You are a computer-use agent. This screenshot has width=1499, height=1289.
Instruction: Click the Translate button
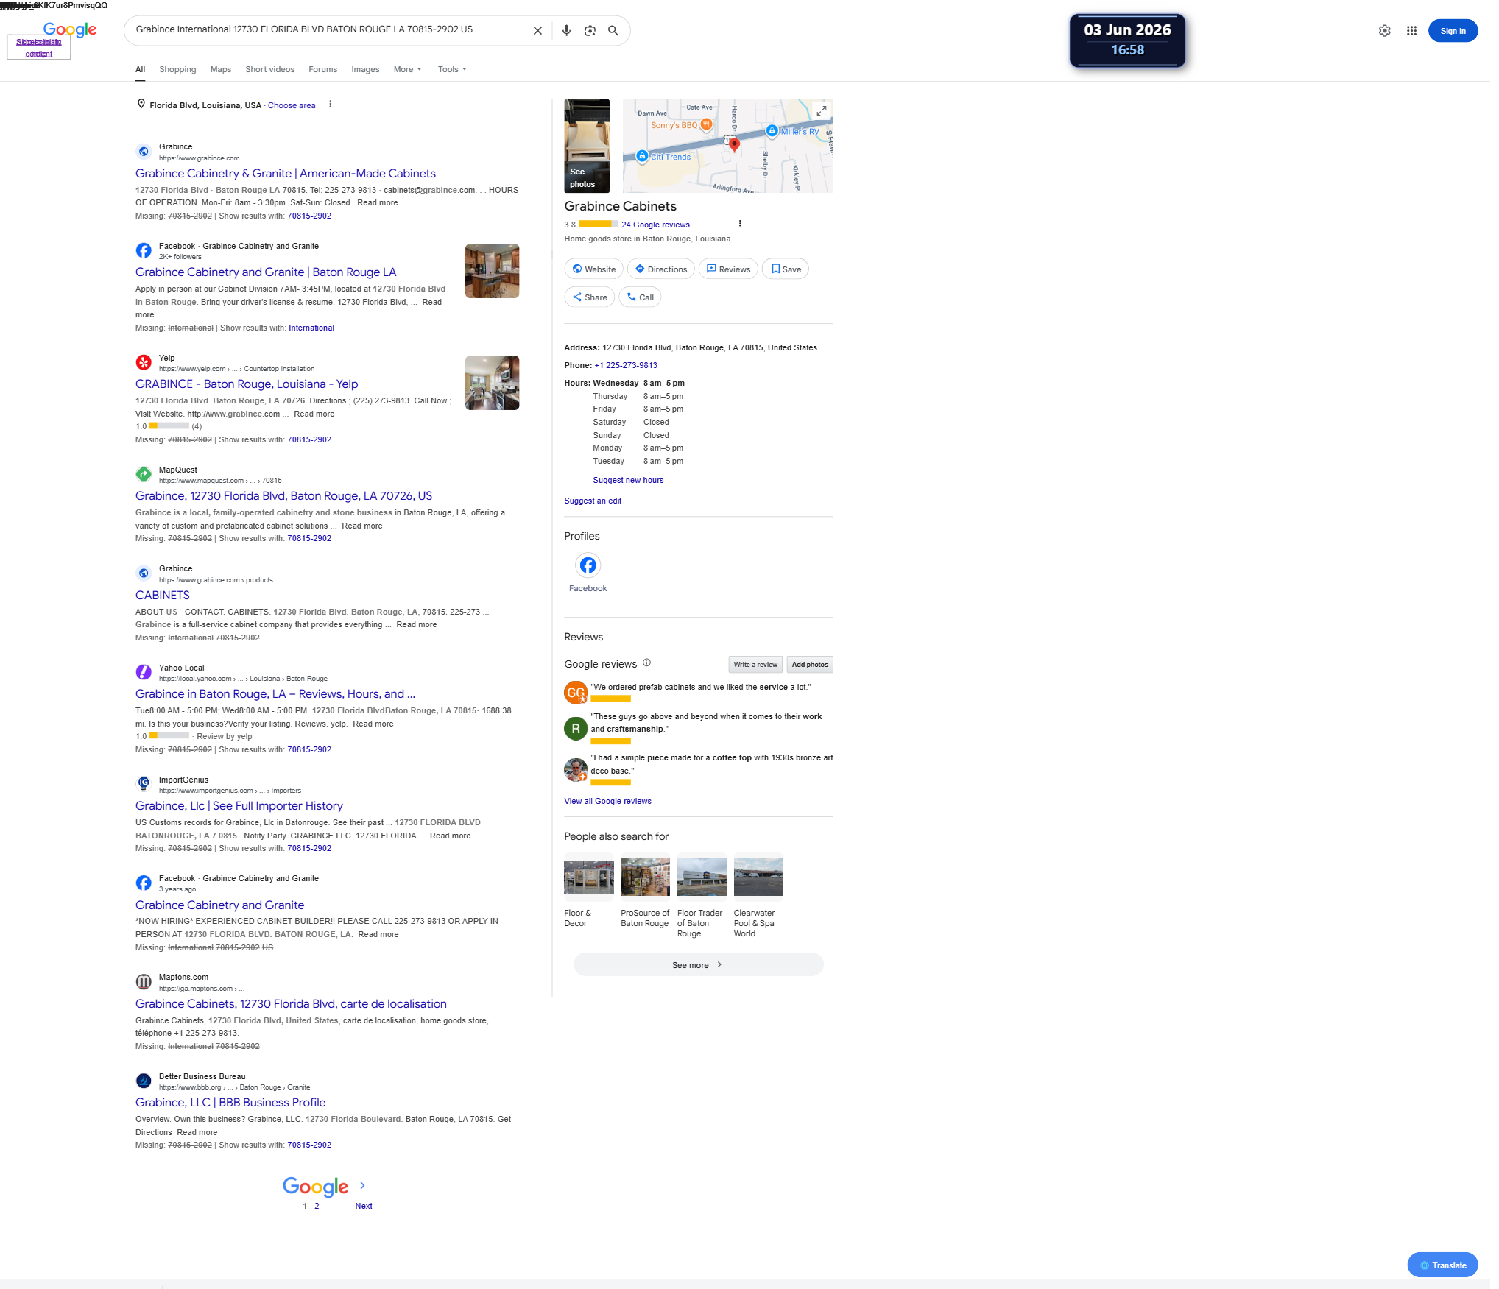click(x=1442, y=1265)
